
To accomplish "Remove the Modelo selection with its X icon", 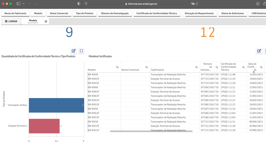I will coord(46,21).
